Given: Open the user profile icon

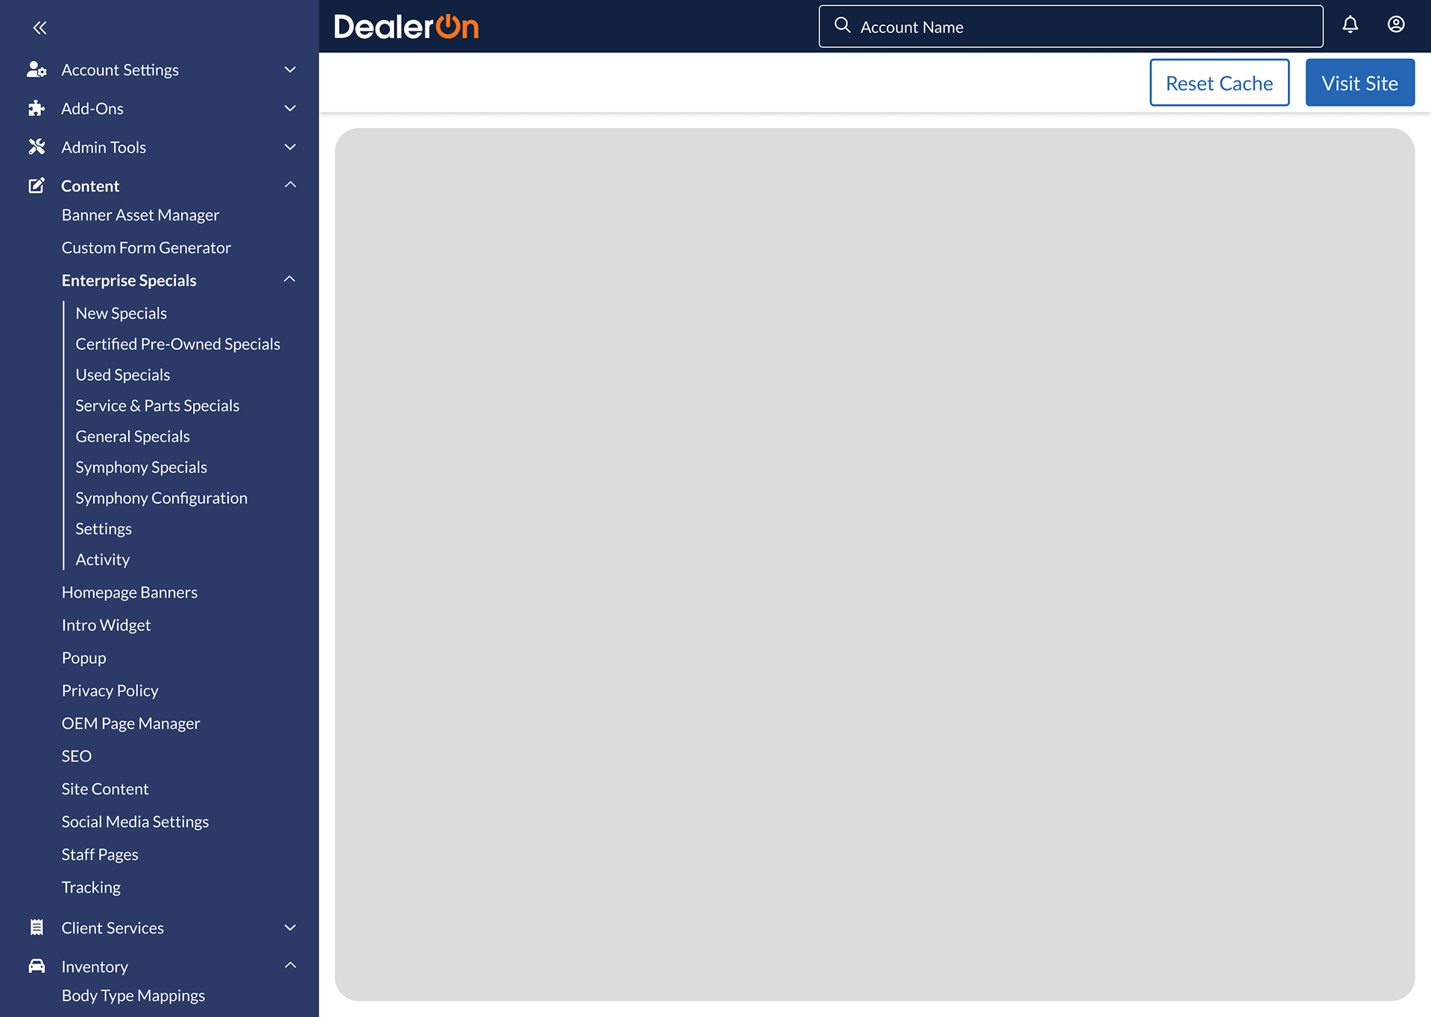Looking at the screenshot, I should (1396, 25).
